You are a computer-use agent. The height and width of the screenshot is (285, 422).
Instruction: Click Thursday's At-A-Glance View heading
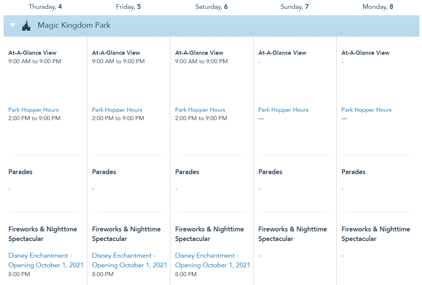click(33, 53)
